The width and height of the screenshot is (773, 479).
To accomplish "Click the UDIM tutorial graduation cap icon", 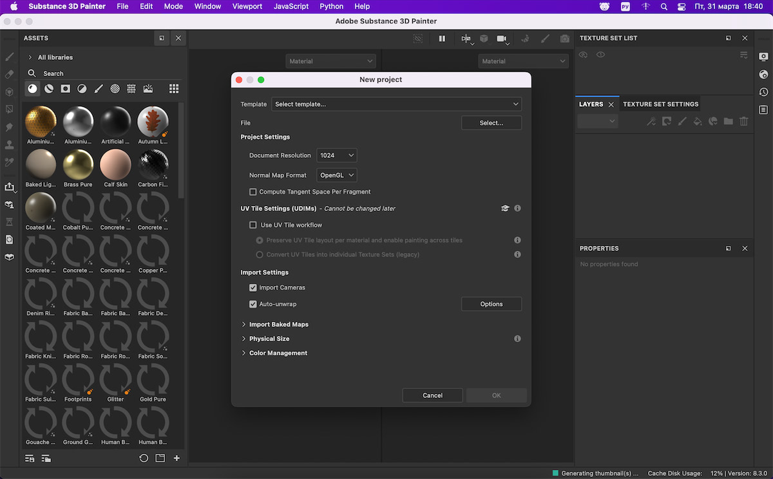I will click(505, 209).
